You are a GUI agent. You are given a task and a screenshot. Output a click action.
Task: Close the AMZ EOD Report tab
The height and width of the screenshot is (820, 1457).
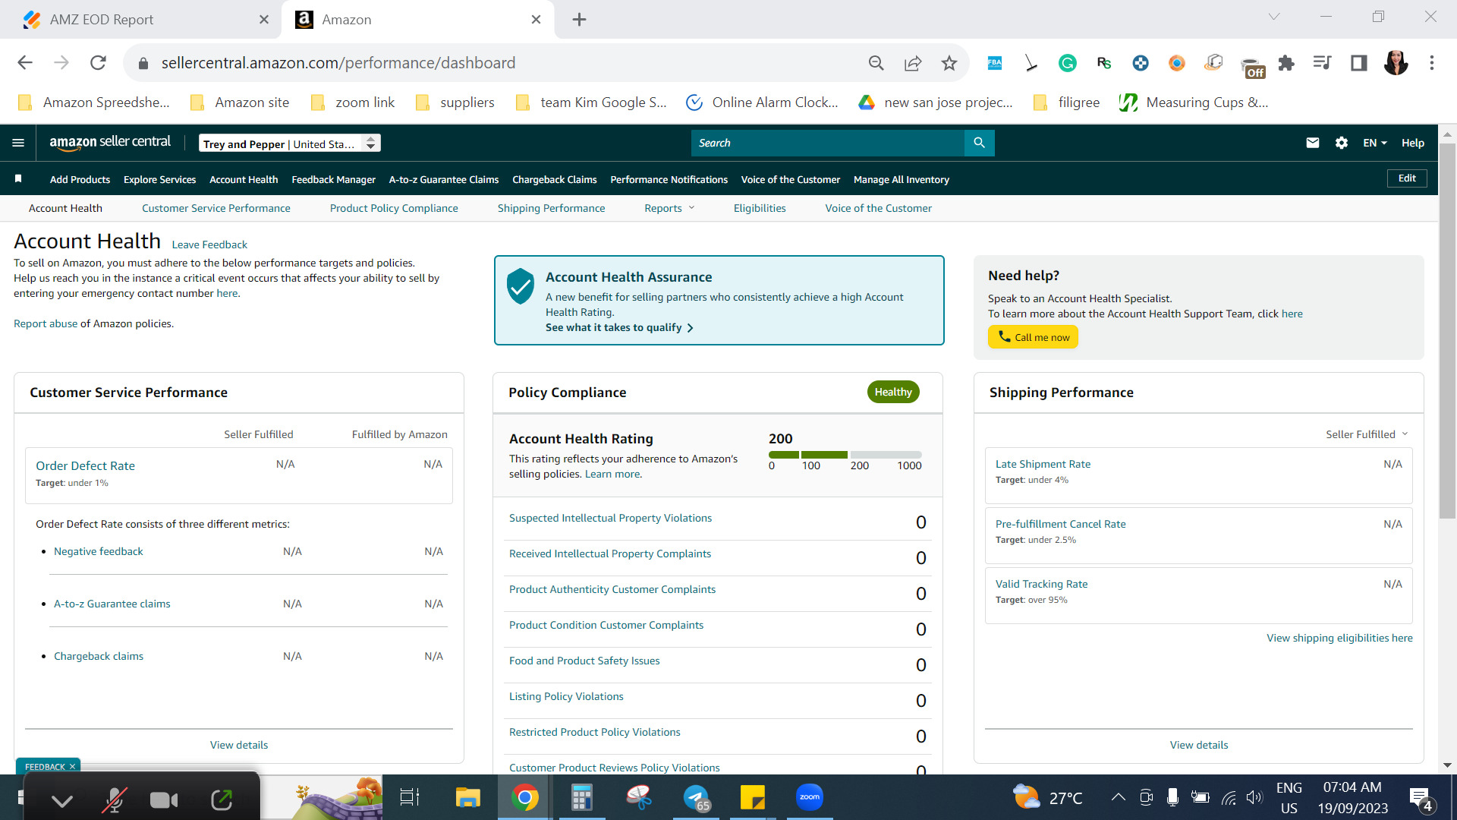pyautogui.click(x=264, y=20)
